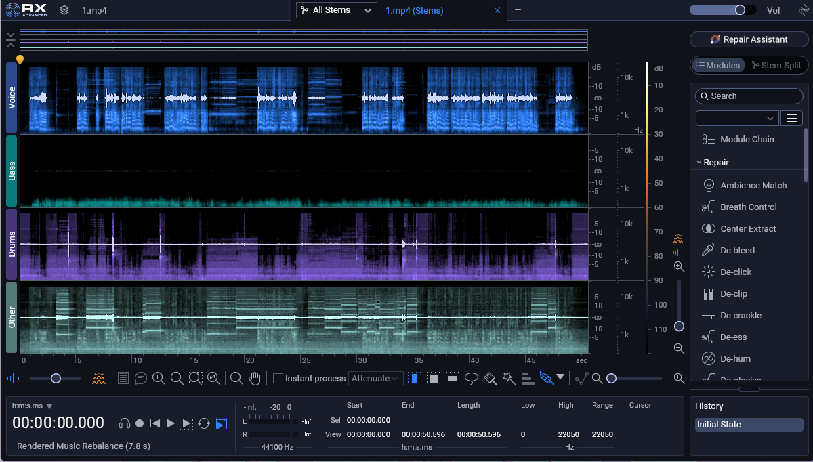This screenshot has width=813, height=462.
Task: Play selection only button
Action: pyautogui.click(x=187, y=423)
